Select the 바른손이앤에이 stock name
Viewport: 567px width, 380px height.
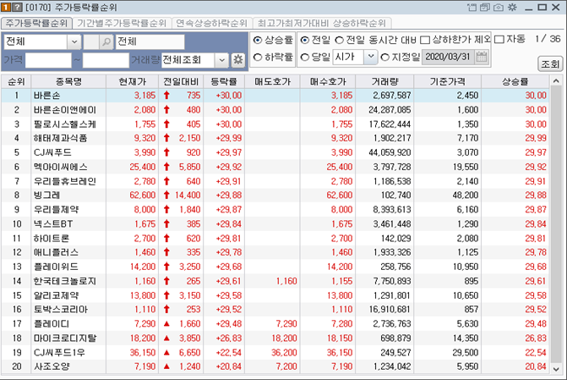(x=65, y=110)
